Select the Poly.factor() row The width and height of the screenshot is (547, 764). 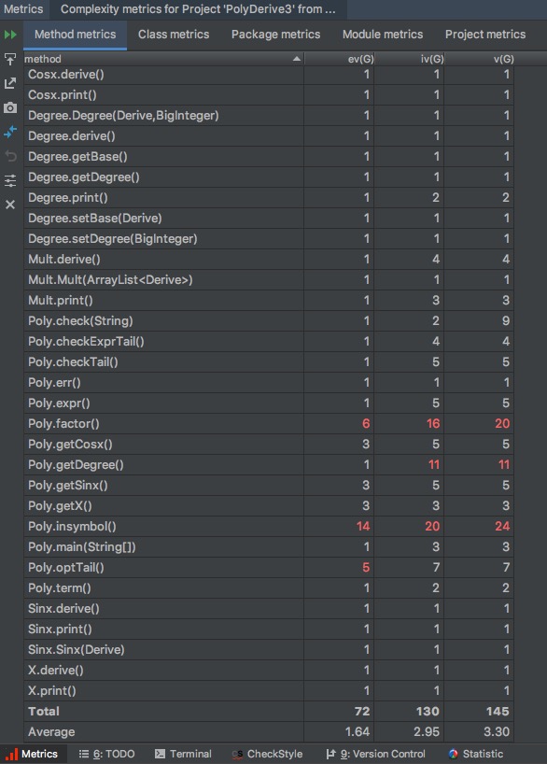269,423
